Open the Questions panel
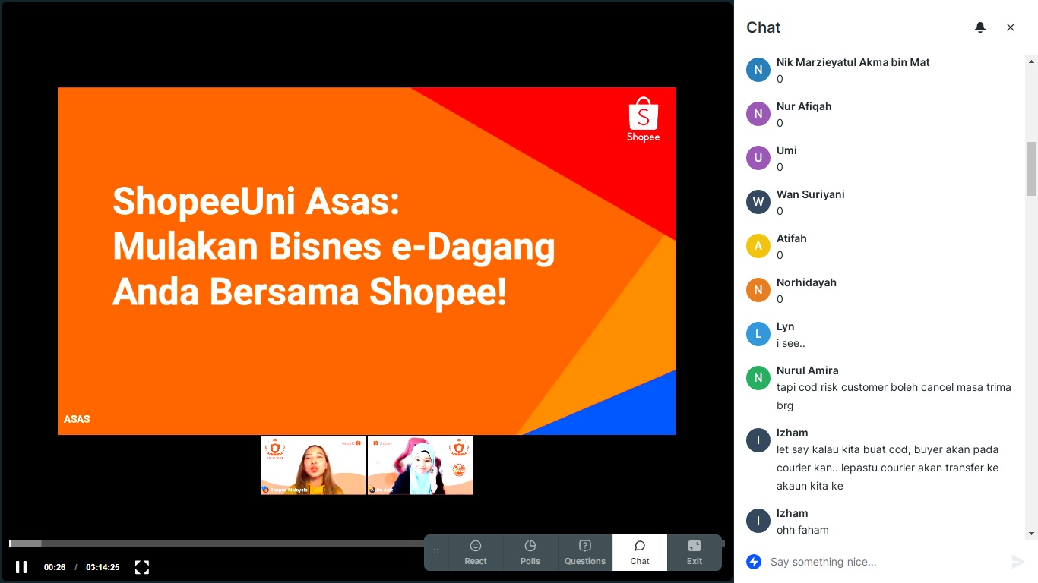Screen dimensions: 1038x583 pyautogui.click(x=585, y=553)
